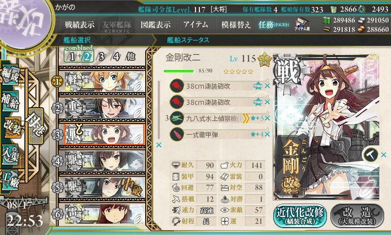The height and width of the screenshot is (235, 391).
Task: Click the 近代化改修 modernization button
Action: click(x=300, y=216)
